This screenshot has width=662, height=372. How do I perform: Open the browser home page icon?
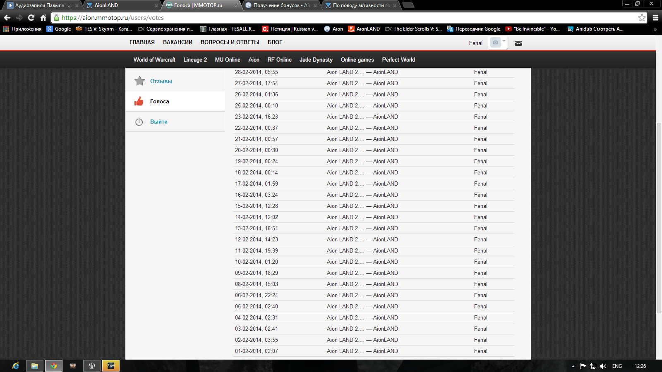pos(43,18)
